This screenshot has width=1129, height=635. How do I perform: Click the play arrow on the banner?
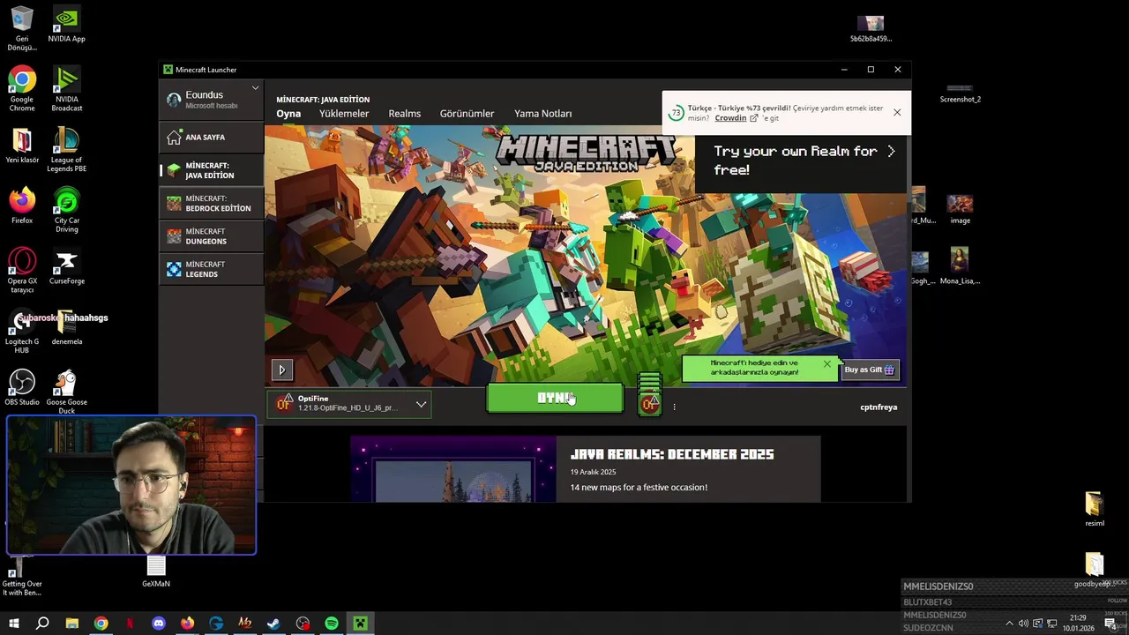(x=282, y=370)
